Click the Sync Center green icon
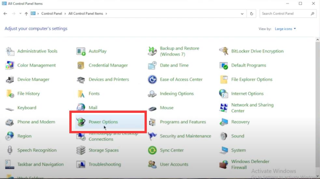 tap(152, 150)
